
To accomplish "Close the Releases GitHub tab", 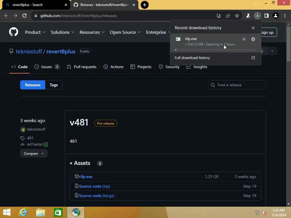I will coord(134,5).
